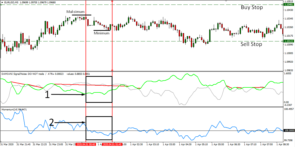Viewport: 295px width, 147px height.
Task: Click the Minimum text label
Action: point(102,33)
